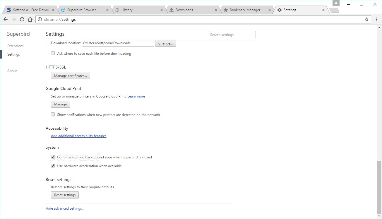This screenshot has width=382, height=219.
Task: Select Settings in the sidebar
Action: coord(13,54)
